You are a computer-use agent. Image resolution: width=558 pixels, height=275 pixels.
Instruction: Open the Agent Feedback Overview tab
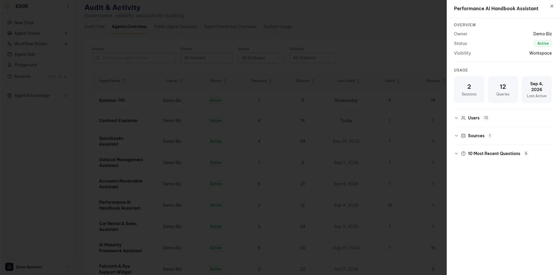tap(230, 26)
